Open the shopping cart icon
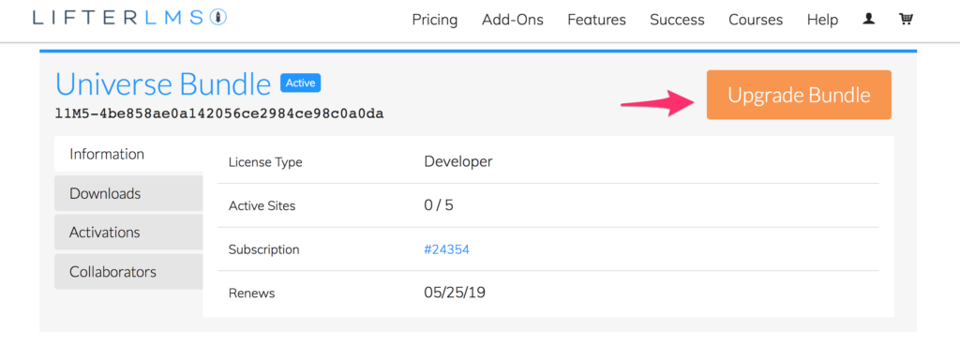The height and width of the screenshot is (347, 960). tap(906, 20)
